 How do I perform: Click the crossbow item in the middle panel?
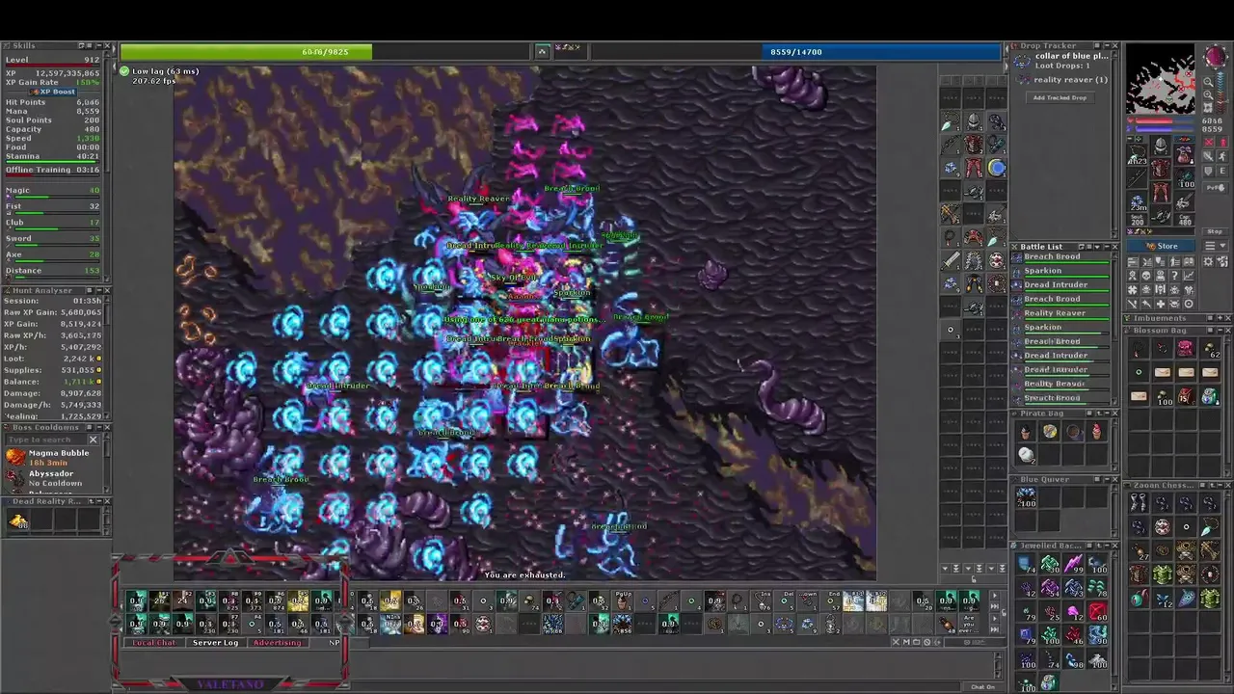[951, 214]
